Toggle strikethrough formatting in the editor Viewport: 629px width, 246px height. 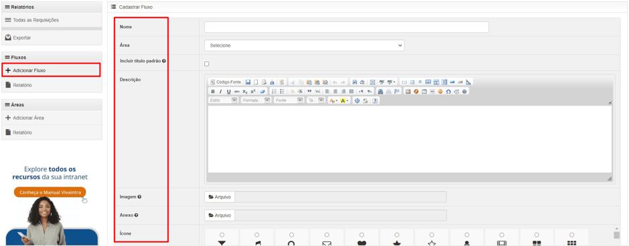point(237,92)
